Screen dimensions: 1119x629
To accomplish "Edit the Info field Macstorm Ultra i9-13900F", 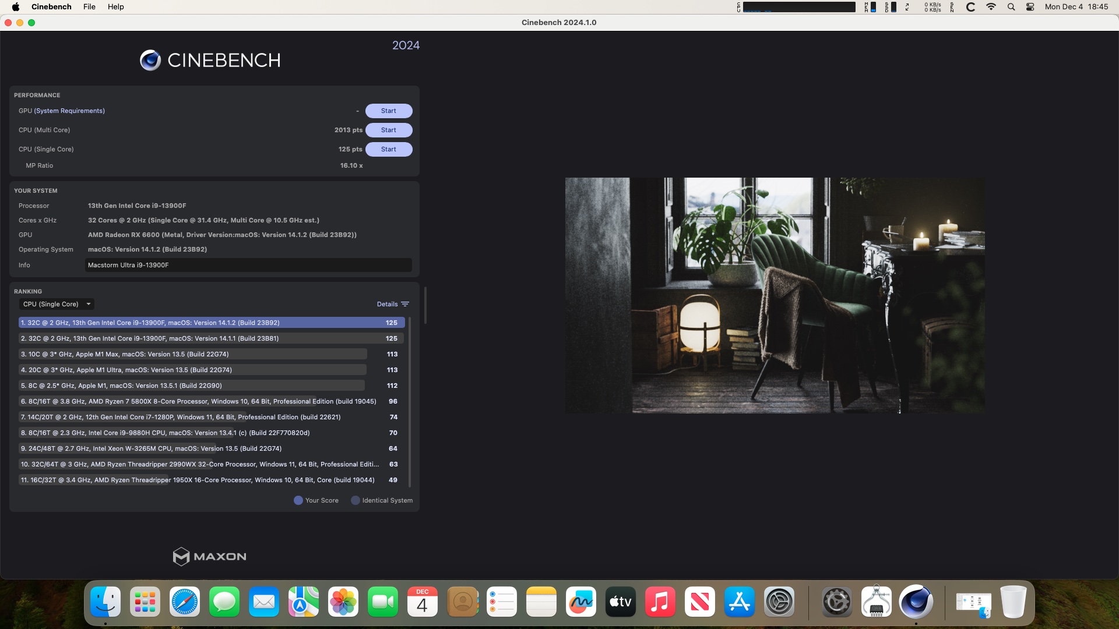I will click(x=248, y=265).
